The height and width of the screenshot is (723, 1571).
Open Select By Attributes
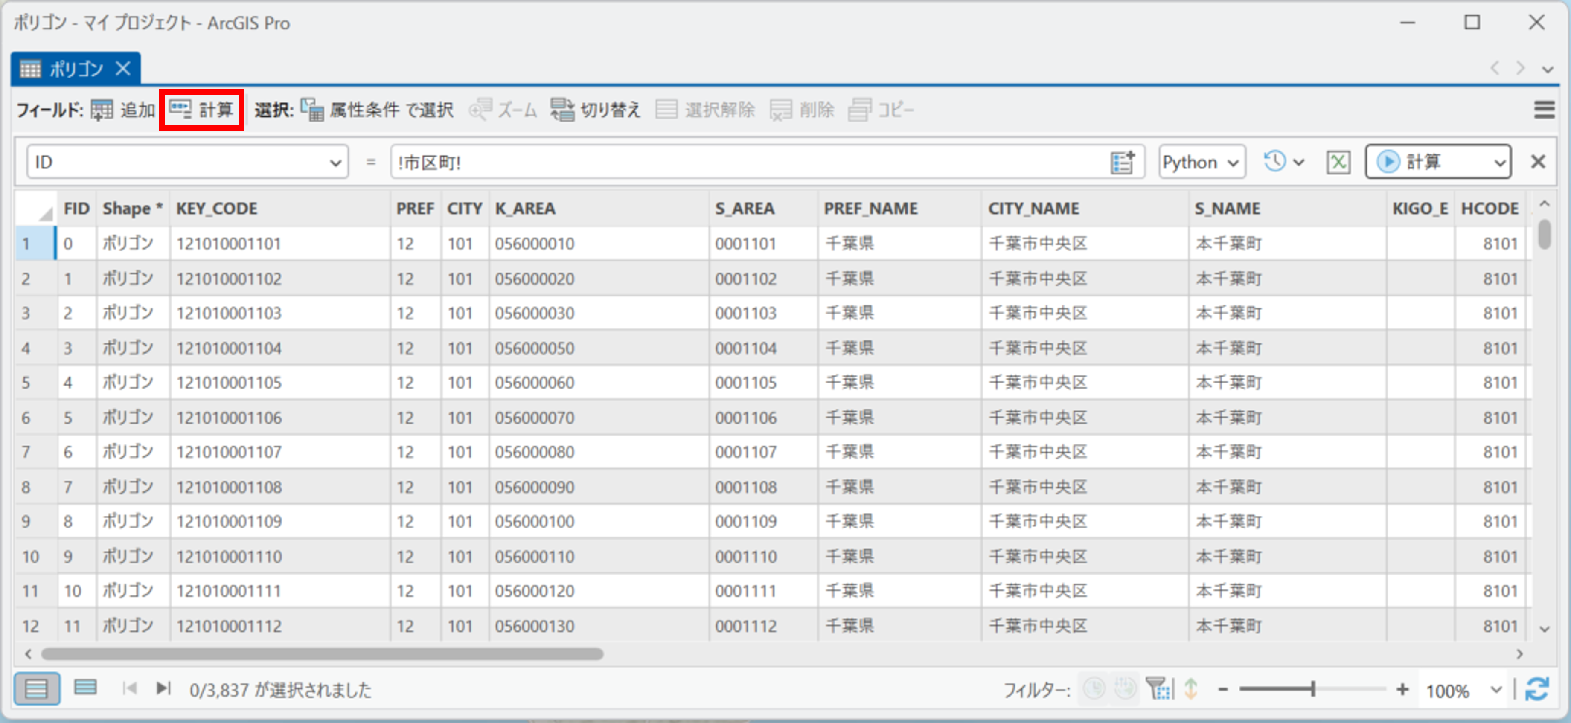(x=378, y=110)
